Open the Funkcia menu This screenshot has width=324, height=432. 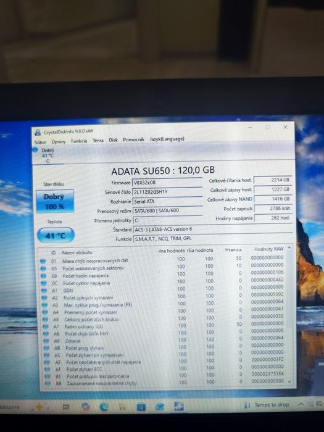(x=79, y=141)
